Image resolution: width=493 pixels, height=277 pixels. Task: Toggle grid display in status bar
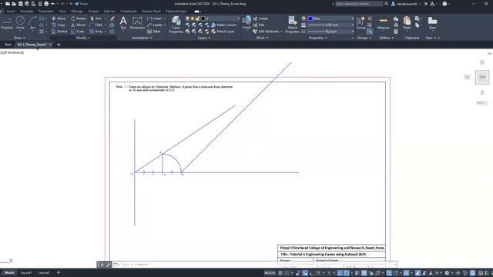[x=280, y=273]
